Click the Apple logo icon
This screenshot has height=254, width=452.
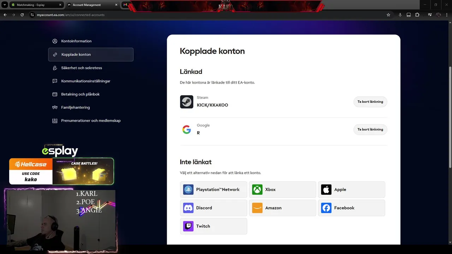point(326,189)
